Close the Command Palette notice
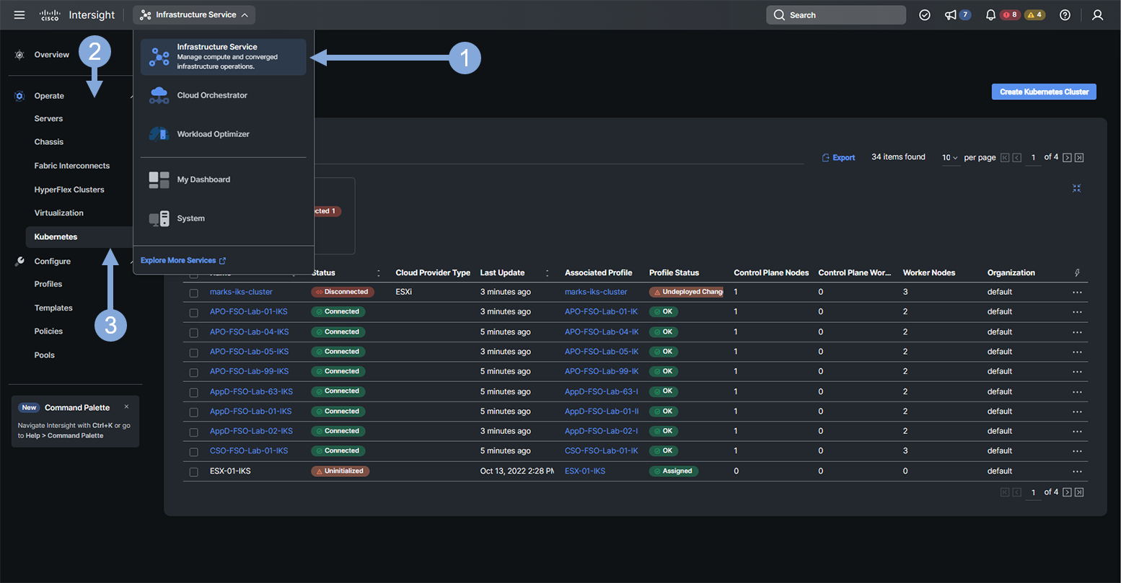Screen dimensions: 1121x583 pos(127,407)
